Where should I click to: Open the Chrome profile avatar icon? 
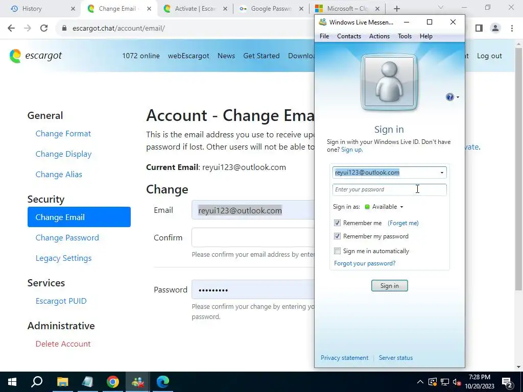(x=495, y=29)
